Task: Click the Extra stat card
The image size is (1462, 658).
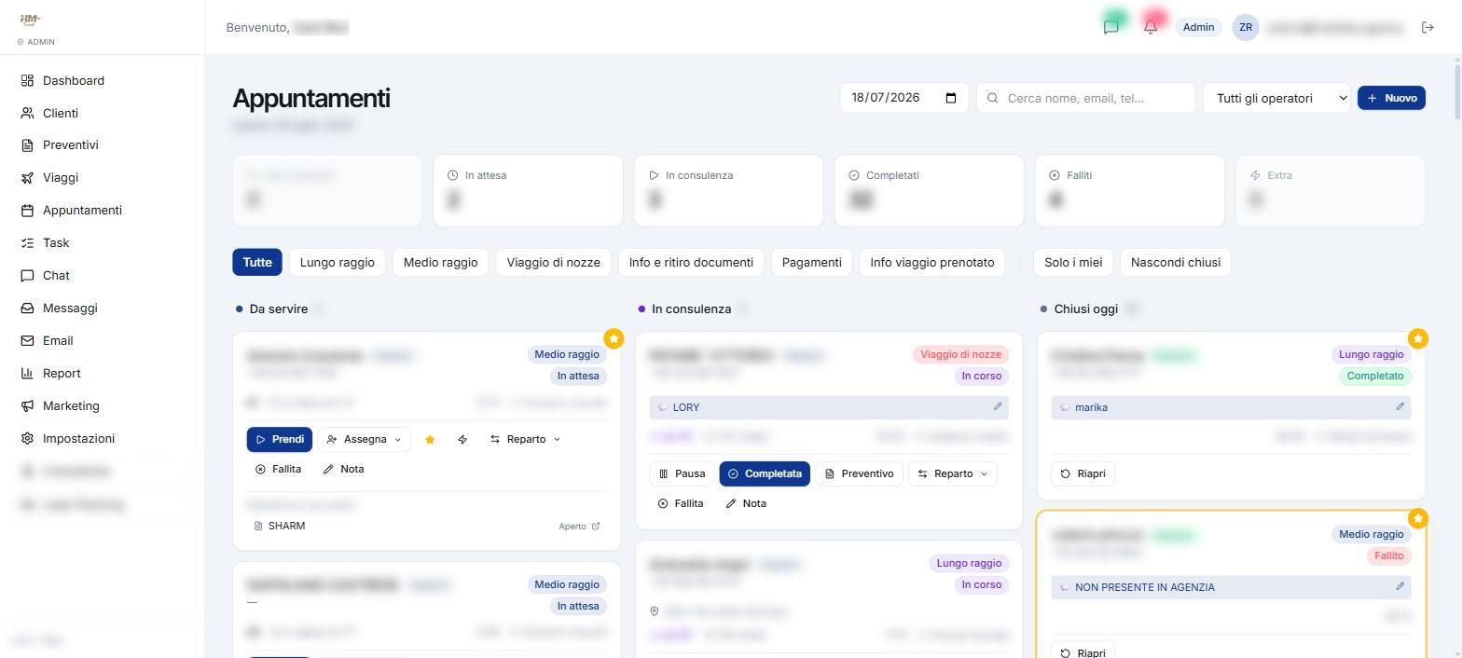Action: (1331, 191)
